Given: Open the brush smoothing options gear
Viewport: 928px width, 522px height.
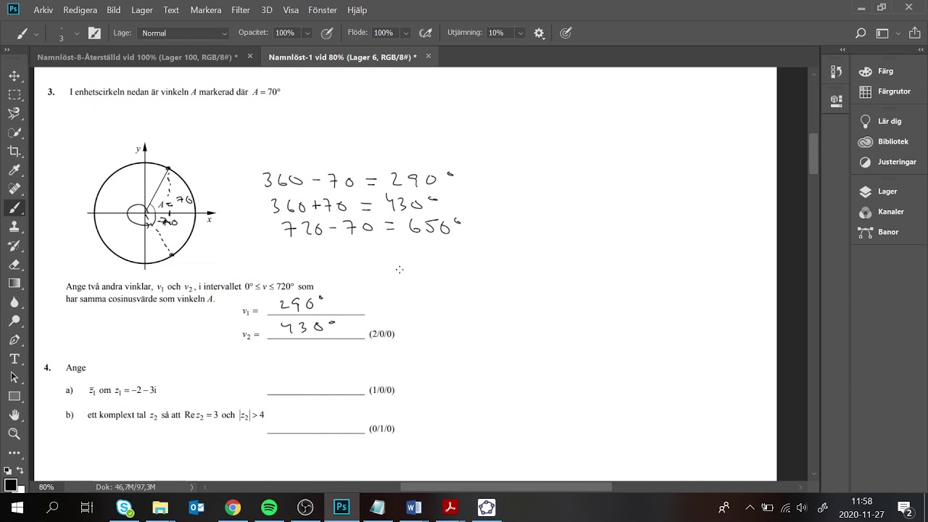Looking at the screenshot, I should pos(539,33).
